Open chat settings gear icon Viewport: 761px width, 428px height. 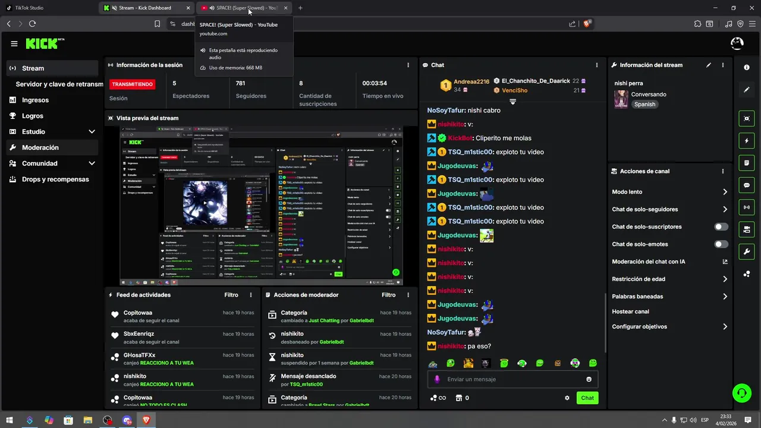[567, 398]
